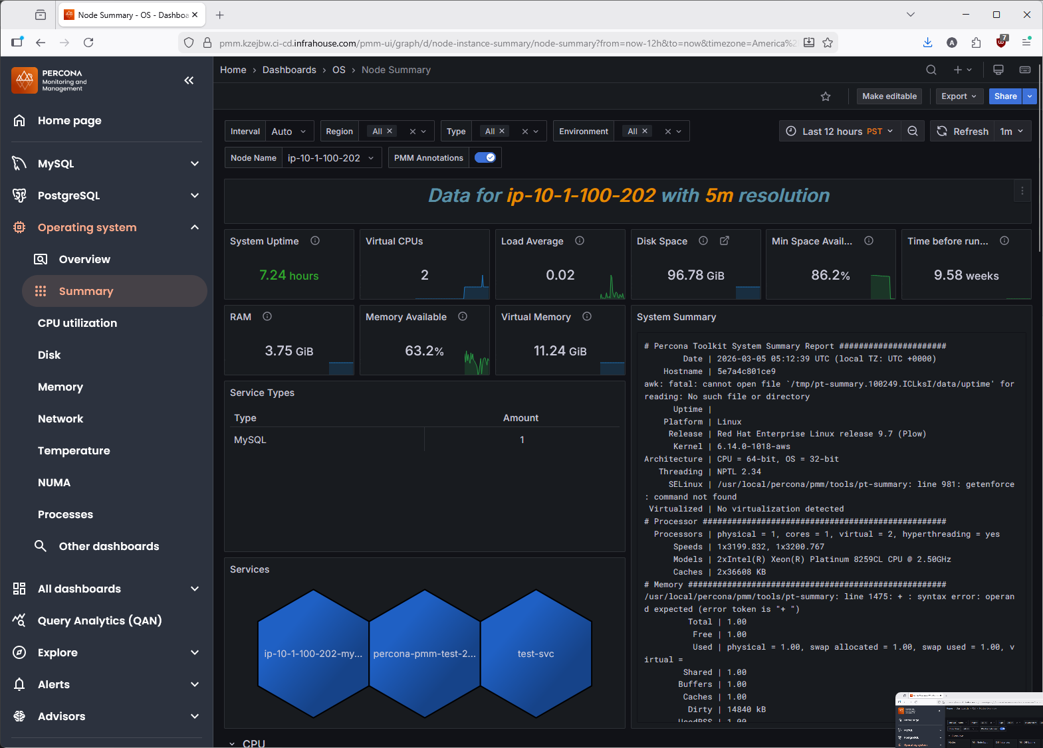Select Query Analytics (QAN) in sidebar

point(100,620)
